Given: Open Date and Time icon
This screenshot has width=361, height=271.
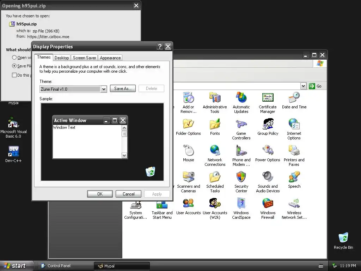Looking at the screenshot, I should pyautogui.click(x=294, y=97).
